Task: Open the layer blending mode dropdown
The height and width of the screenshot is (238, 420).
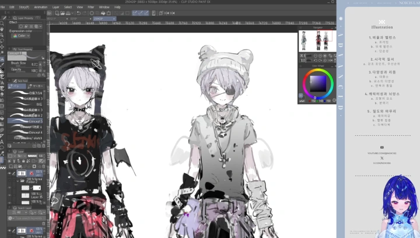Action: (22, 156)
